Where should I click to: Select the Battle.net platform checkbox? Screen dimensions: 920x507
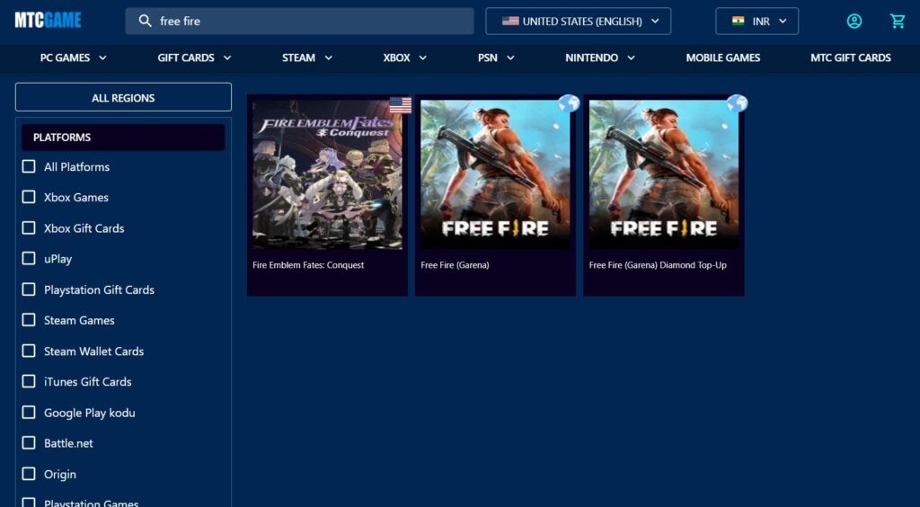(29, 443)
